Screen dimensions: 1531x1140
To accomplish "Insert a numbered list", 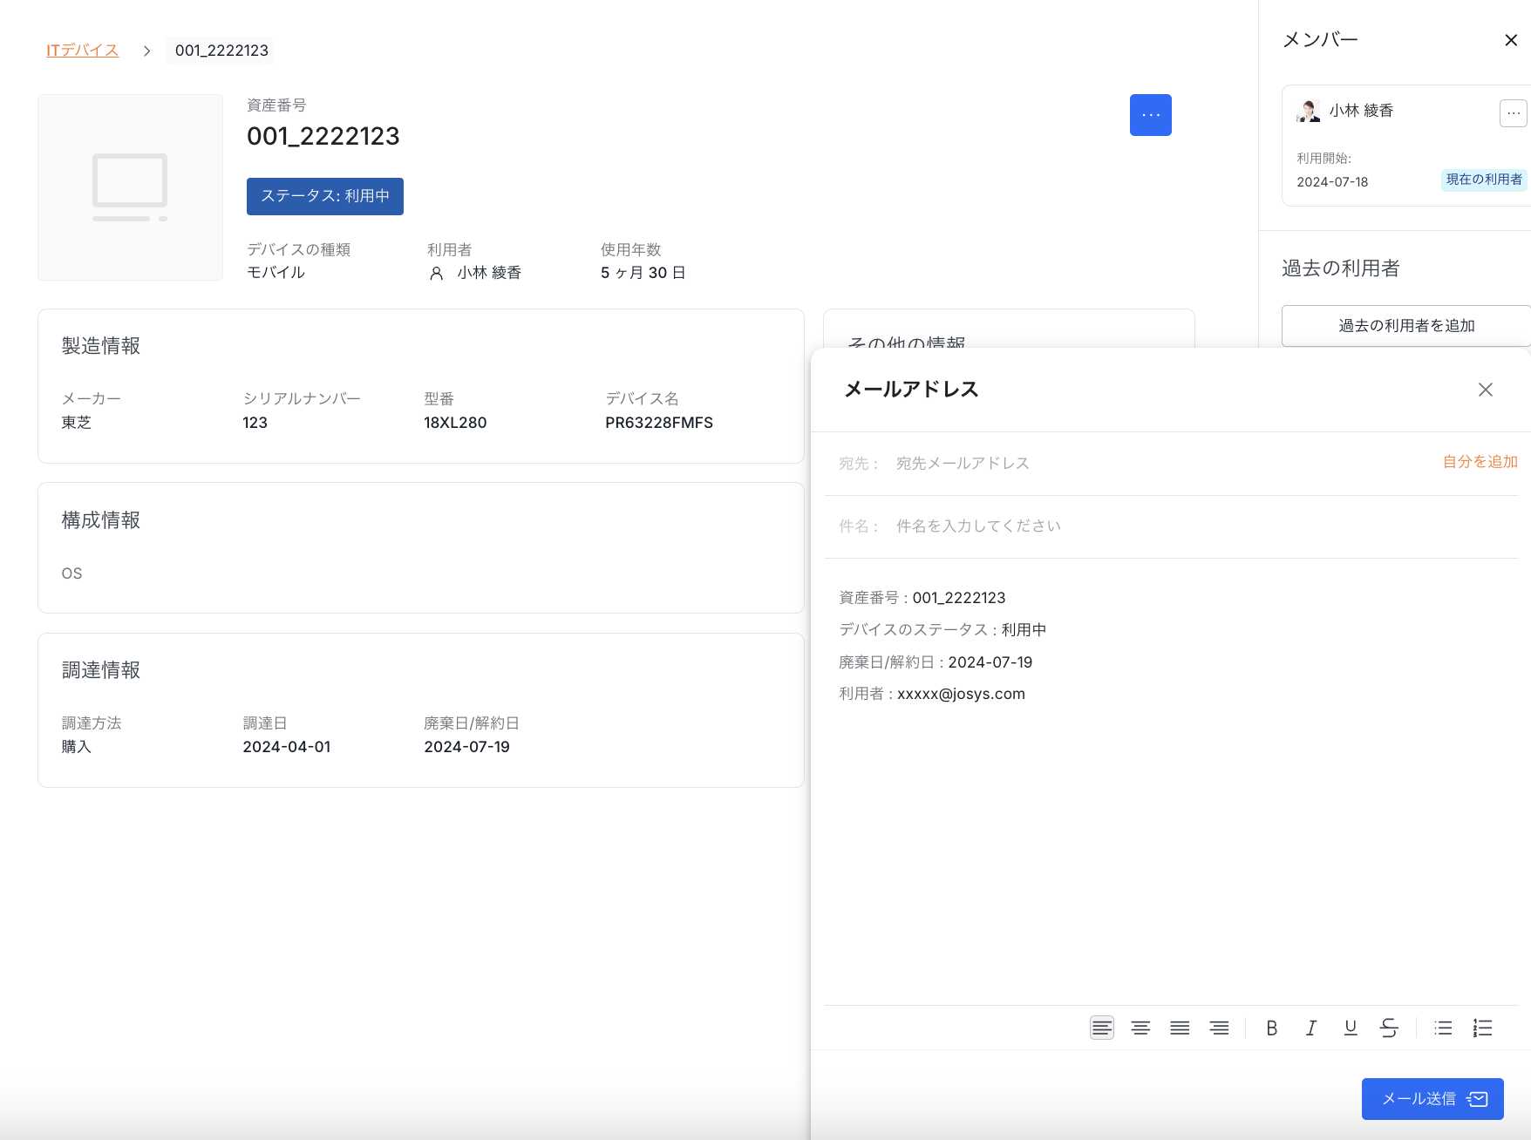I will pyautogui.click(x=1482, y=1028).
